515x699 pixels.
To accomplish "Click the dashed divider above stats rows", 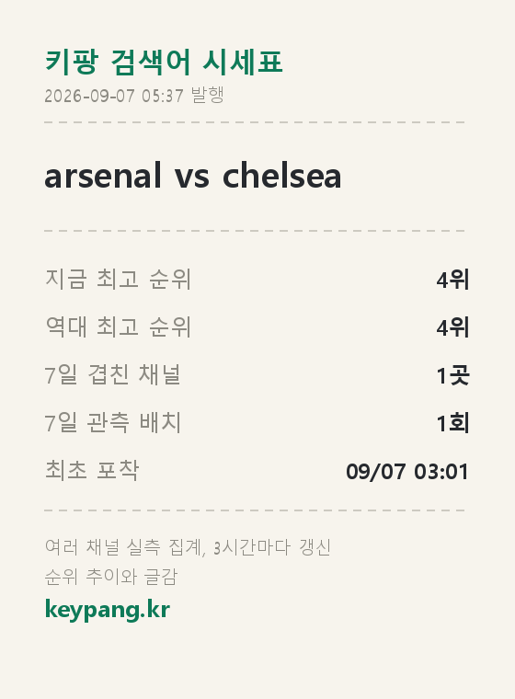I will [x=255, y=231].
